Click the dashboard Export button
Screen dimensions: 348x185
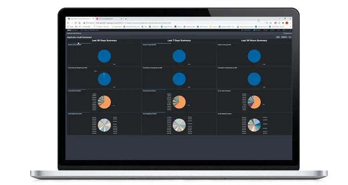click(284, 37)
